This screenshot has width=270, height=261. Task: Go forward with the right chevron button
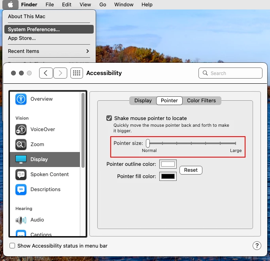(60, 73)
